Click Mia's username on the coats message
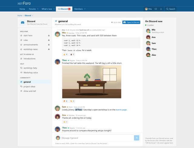The width and height of the screenshot is (194, 148). (x=64, y=33)
